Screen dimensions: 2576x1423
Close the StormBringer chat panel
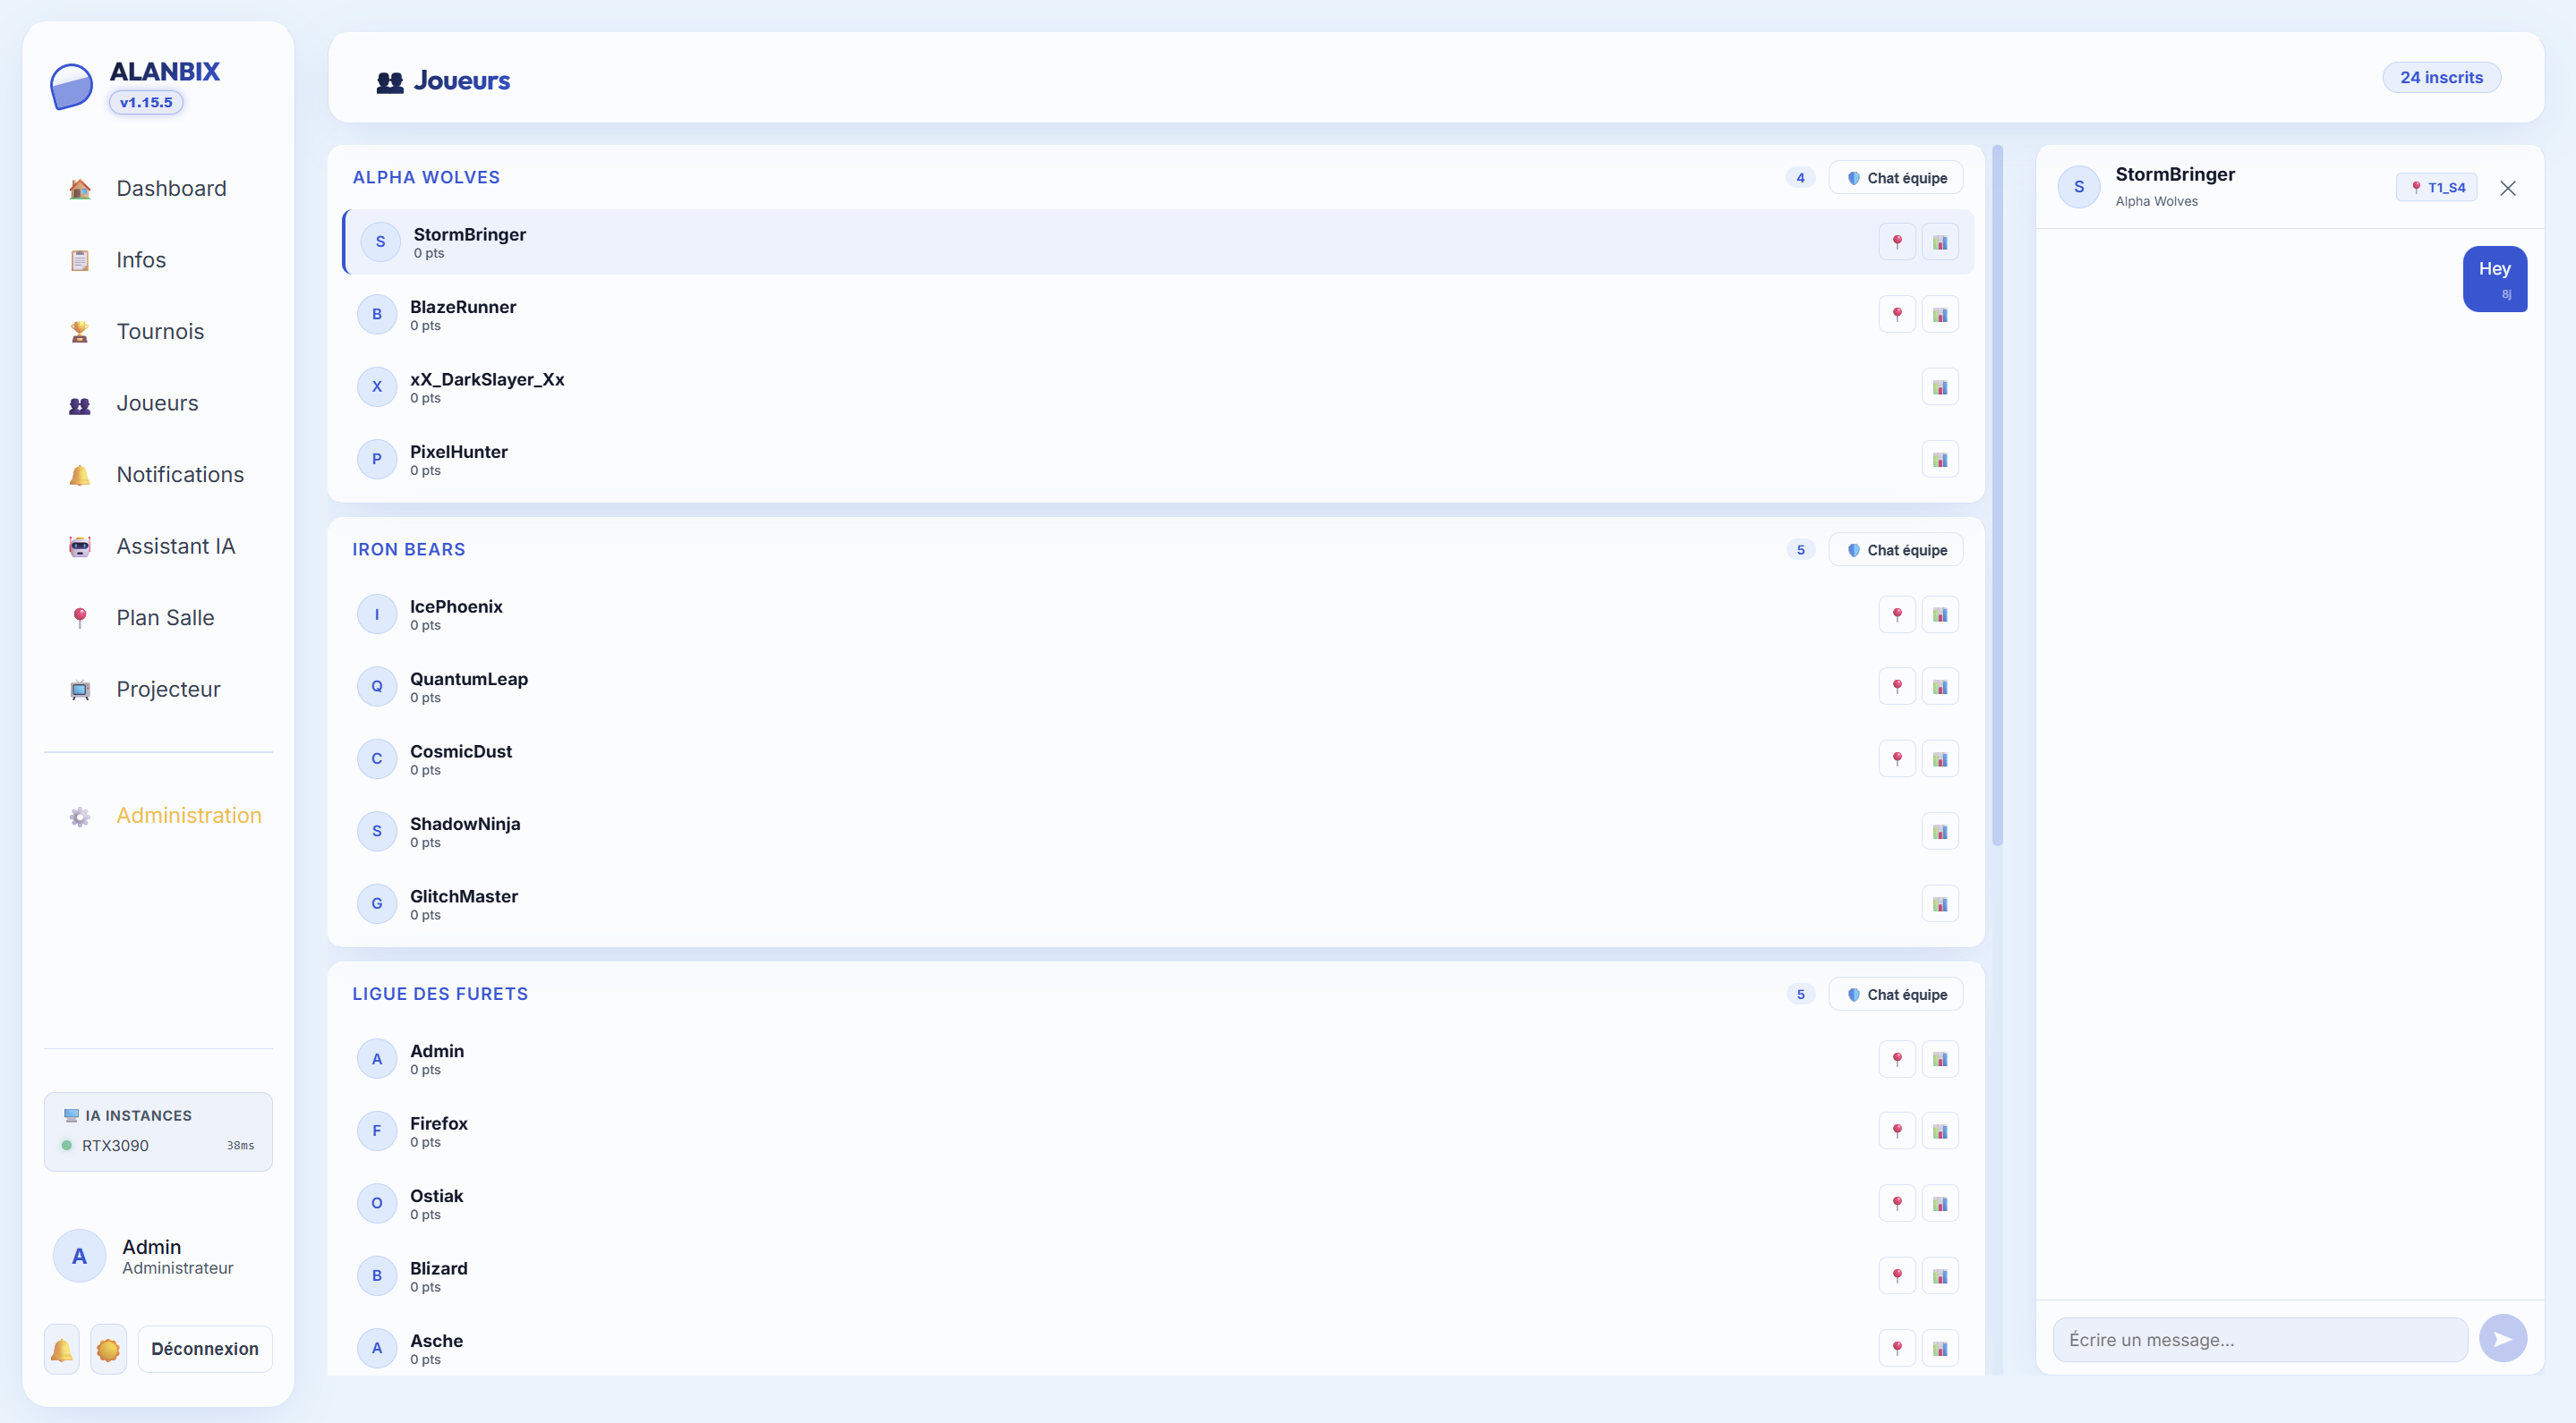(x=2508, y=188)
